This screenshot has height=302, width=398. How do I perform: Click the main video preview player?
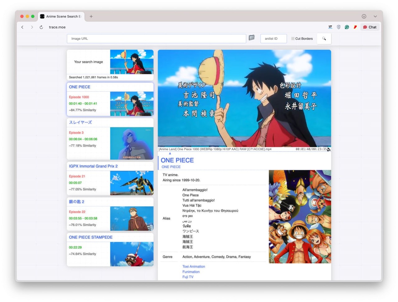244,98
